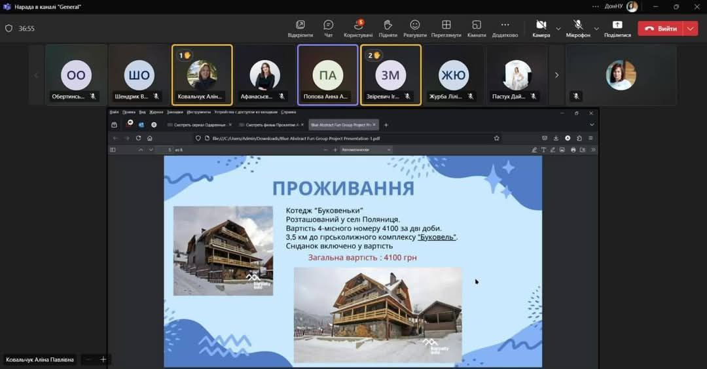Zoom in shared content with bottom plus
707x369 pixels.
click(x=103, y=360)
